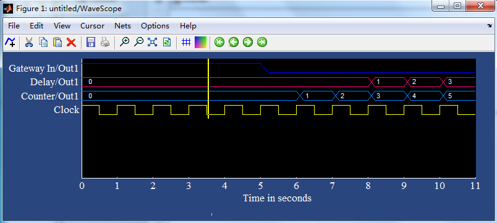Click the time axis label 11
This screenshot has width=497, height=223.
click(x=475, y=185)
